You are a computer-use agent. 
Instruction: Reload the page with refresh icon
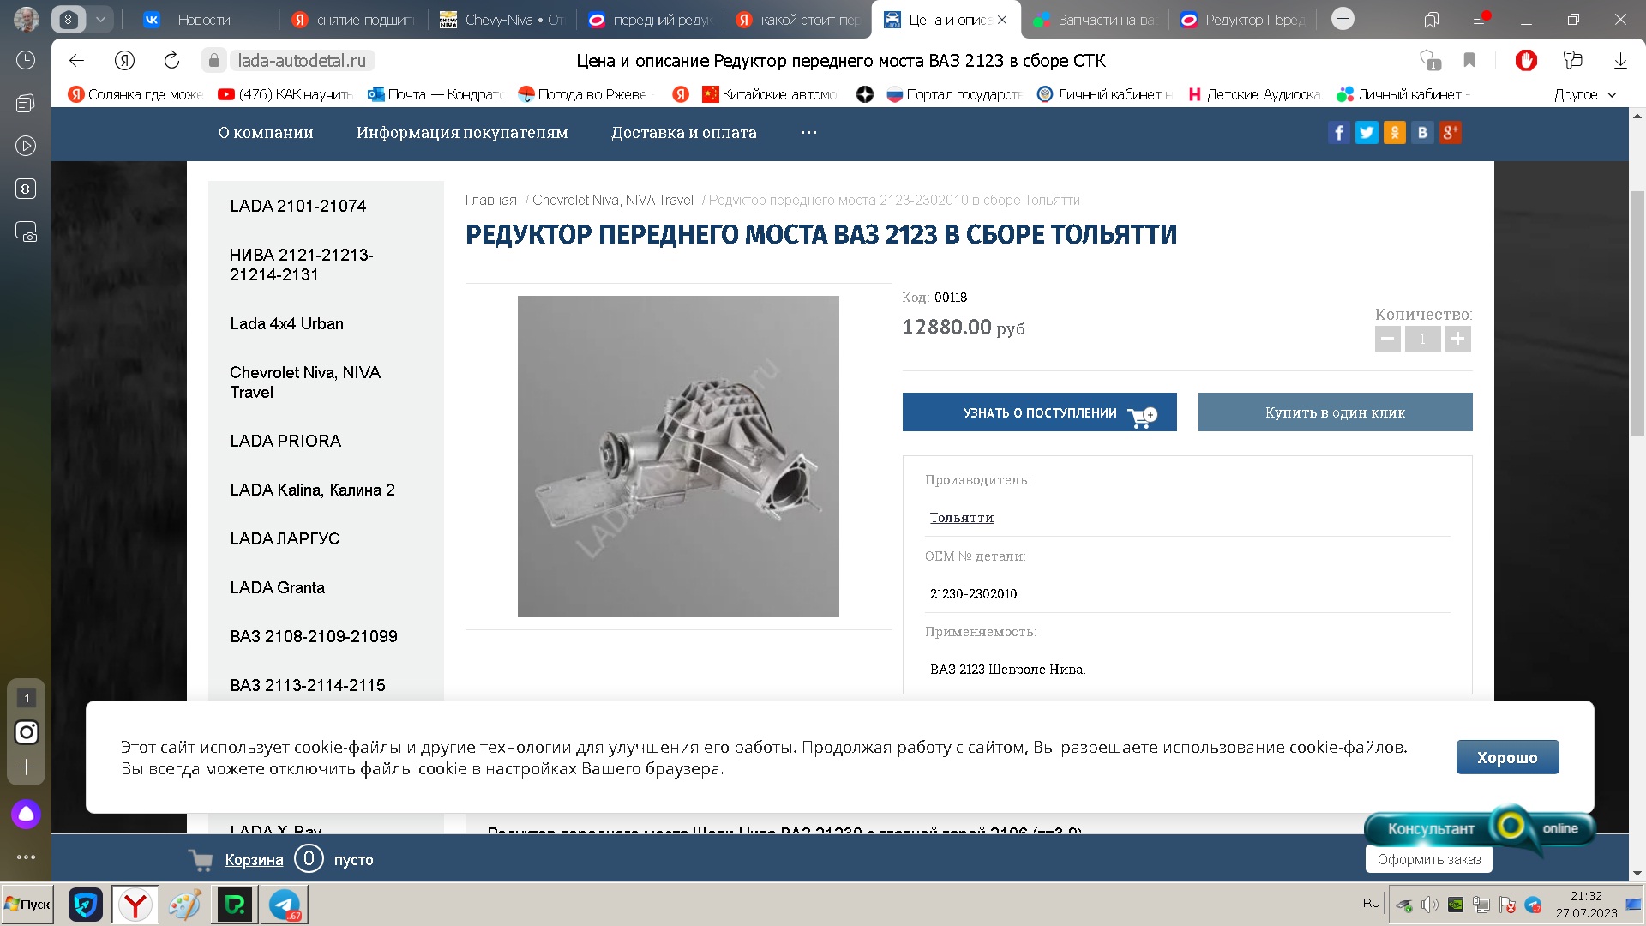(171, 60)
